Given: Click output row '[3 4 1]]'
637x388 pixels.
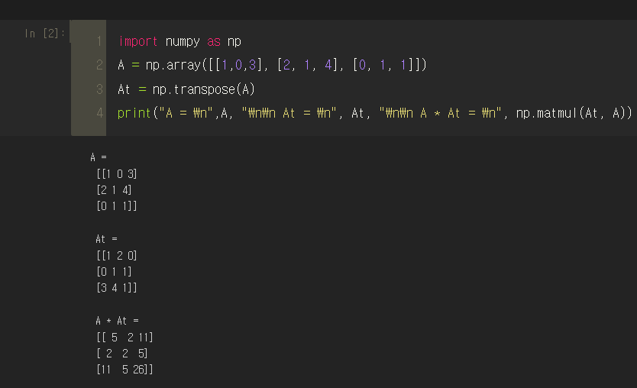Looking at the screenshot, I should tap(117, 288).
